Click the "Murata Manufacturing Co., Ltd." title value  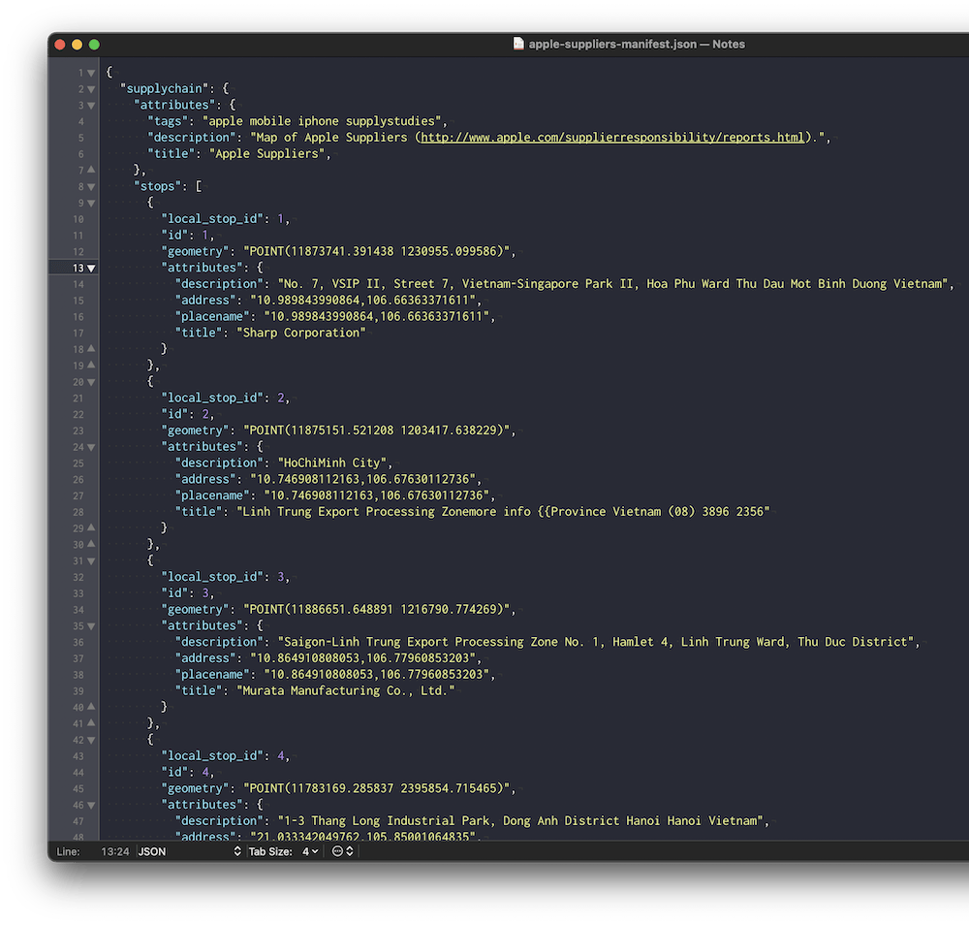346,690
